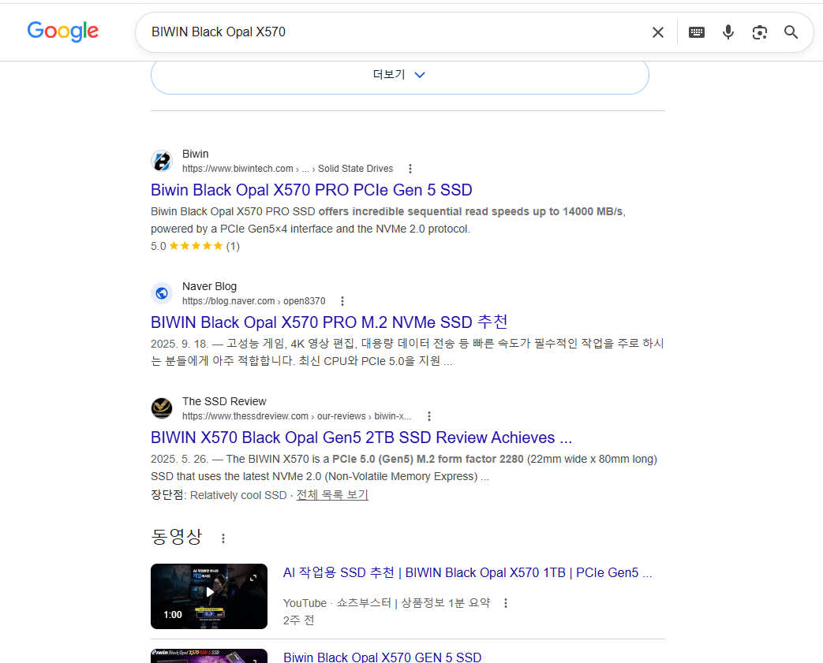Screen dimensions: 823x663
Task: Click into the search query field
Action: coord(394,32)
